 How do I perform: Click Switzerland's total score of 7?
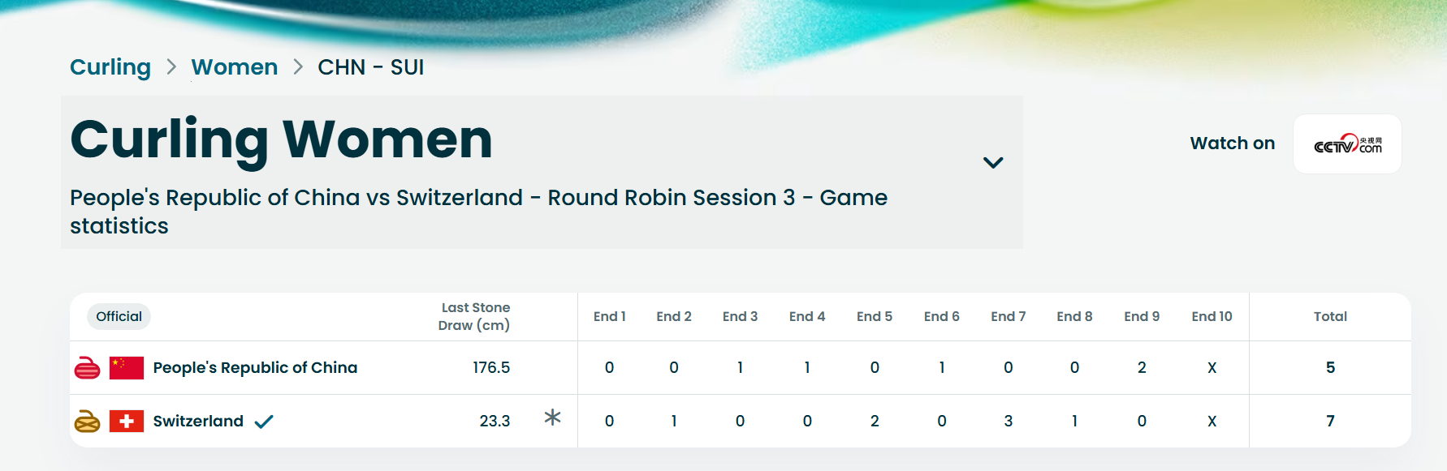point(1329,422)
